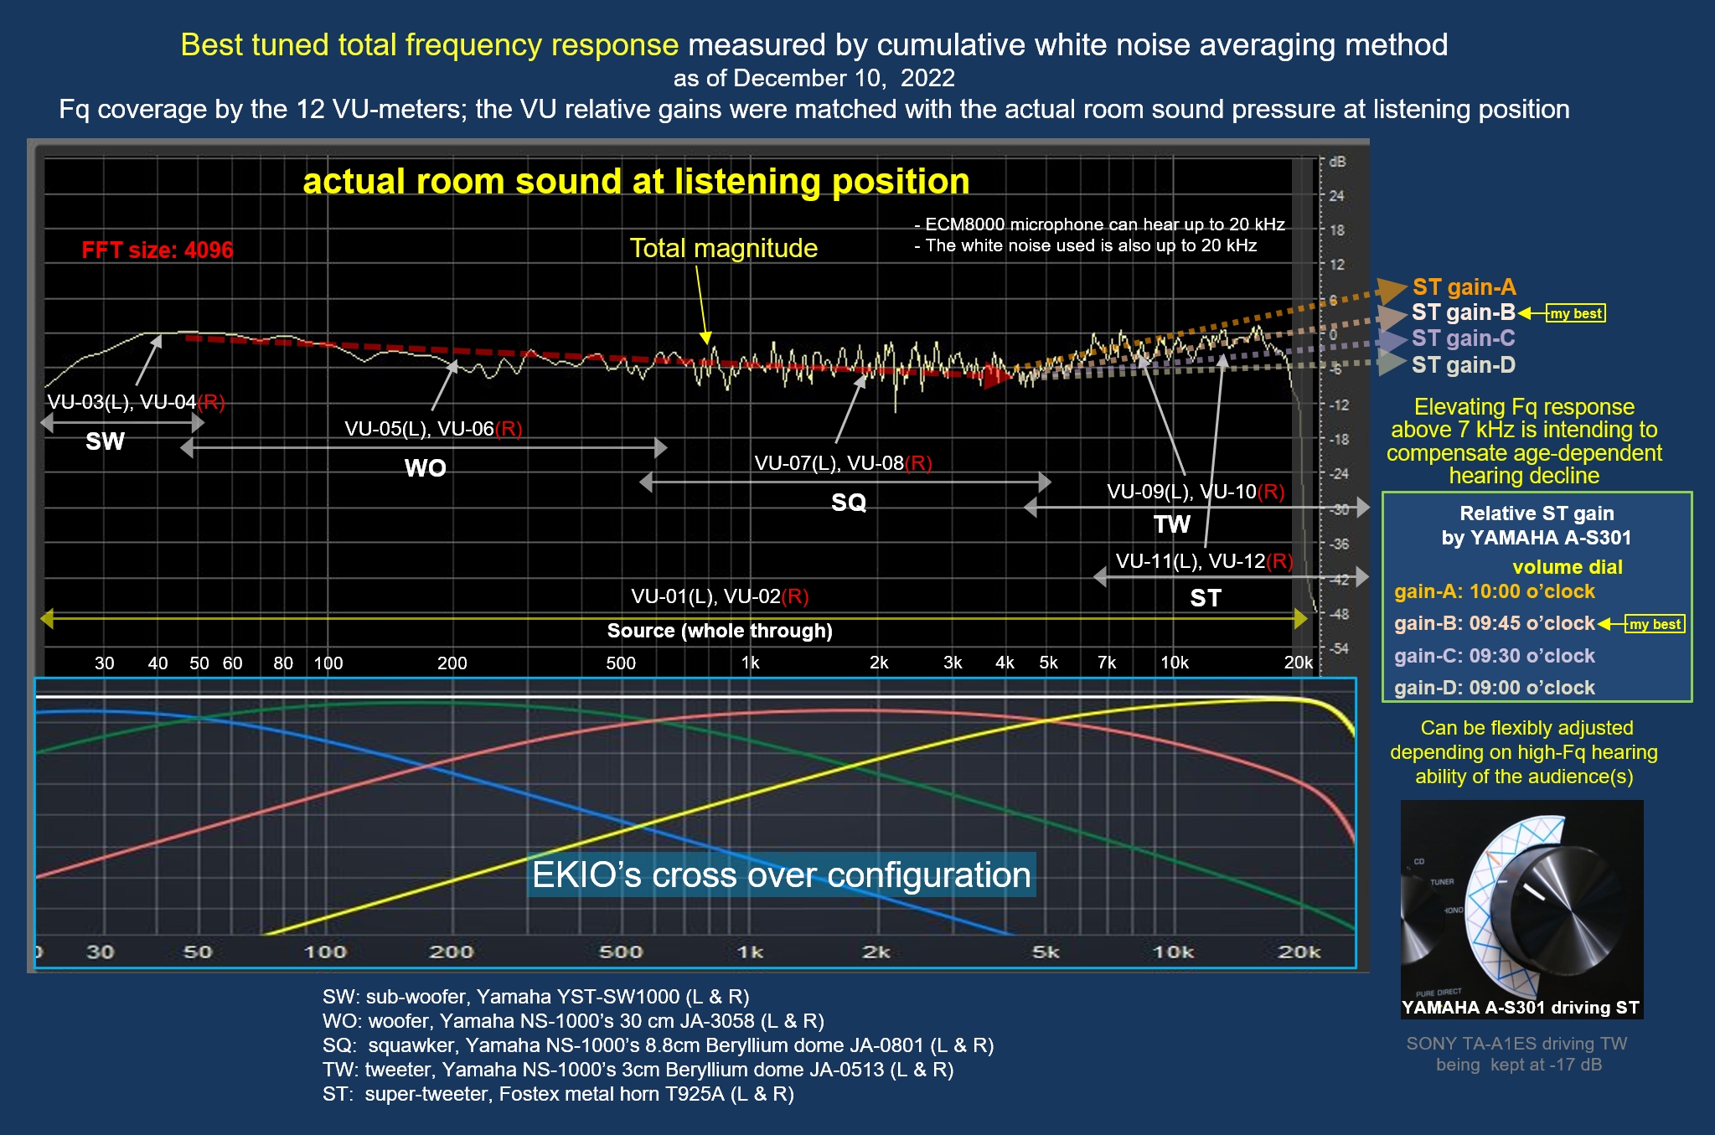
Task: Click the "VU-05(L), VU-06(R)" label
Action: (433, 429)
